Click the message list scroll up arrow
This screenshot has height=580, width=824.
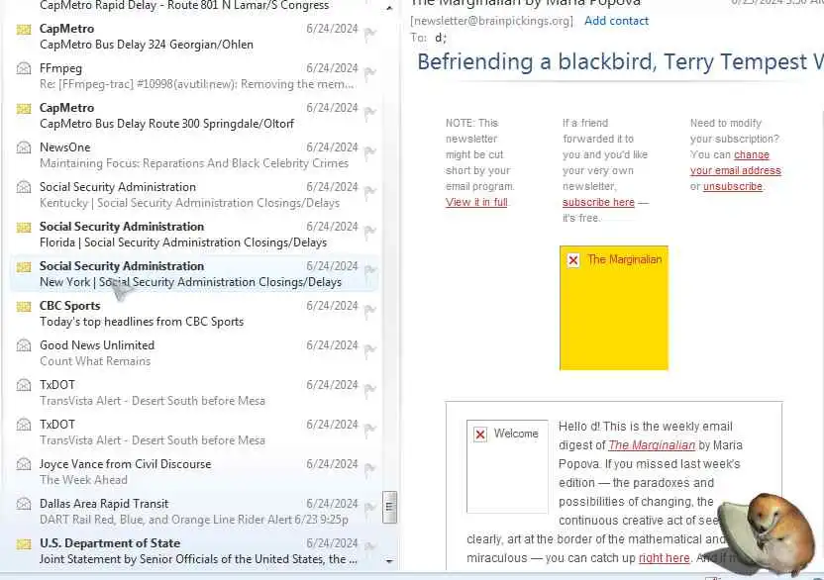click(389, 8)
